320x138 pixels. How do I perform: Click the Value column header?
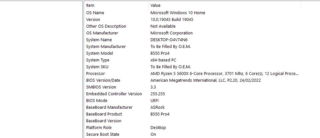click(x=155, y=5)
